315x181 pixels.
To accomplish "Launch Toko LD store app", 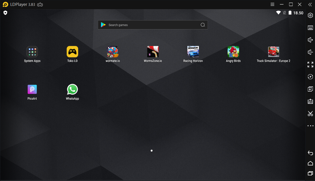I will (73, 52).
